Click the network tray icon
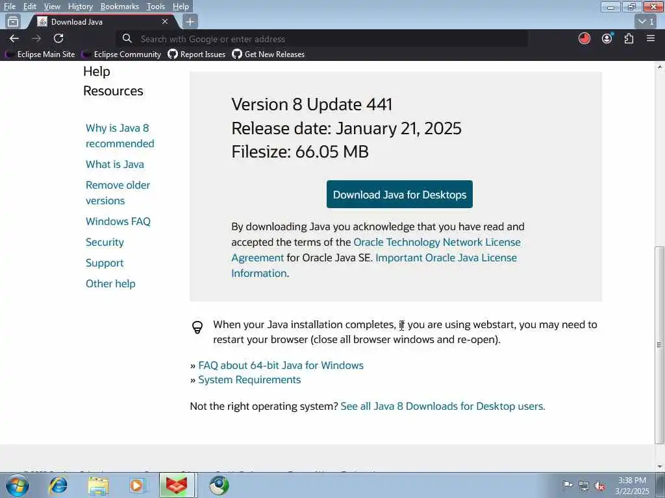Viewport: 665px width, 498px height. pyautogui.click(x=584, y=486)
